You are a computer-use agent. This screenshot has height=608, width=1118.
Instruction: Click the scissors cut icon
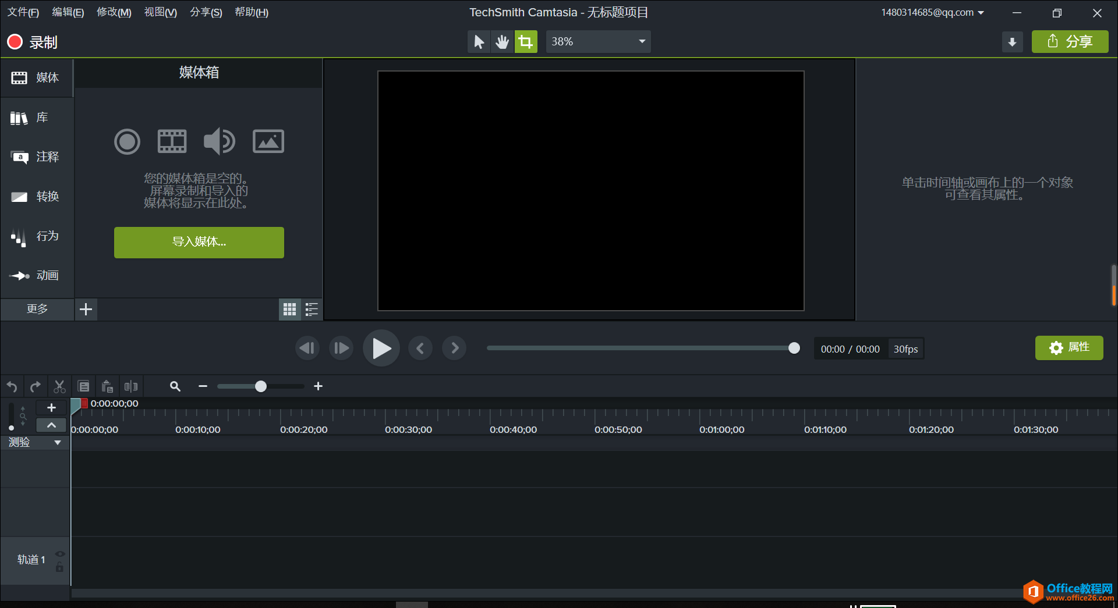59,386
